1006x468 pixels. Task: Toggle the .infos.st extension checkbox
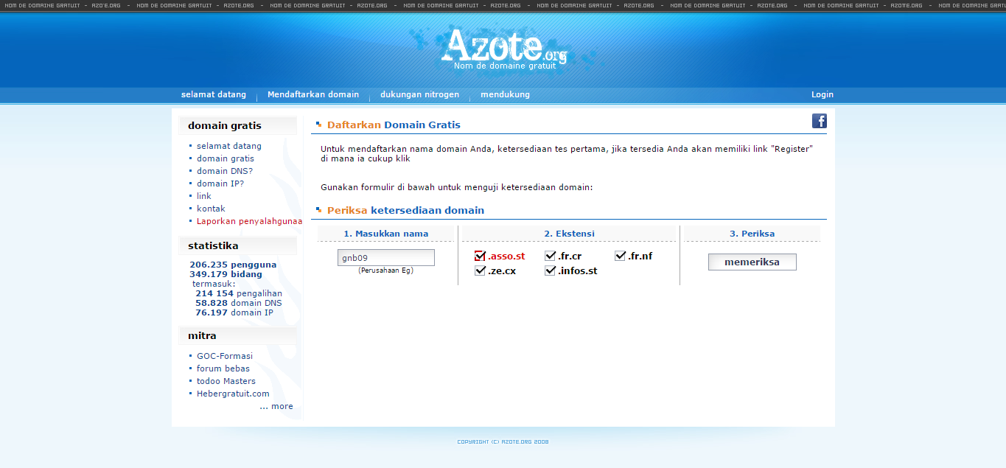coord(551,270)
